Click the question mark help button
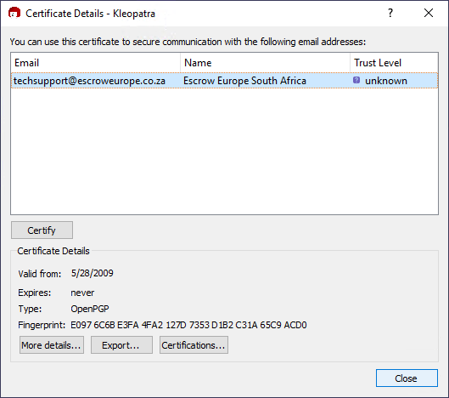449x398 pixels. 390,13
